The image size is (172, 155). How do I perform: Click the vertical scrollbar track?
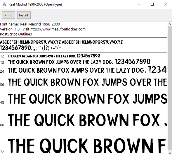[x=170, y=88]
